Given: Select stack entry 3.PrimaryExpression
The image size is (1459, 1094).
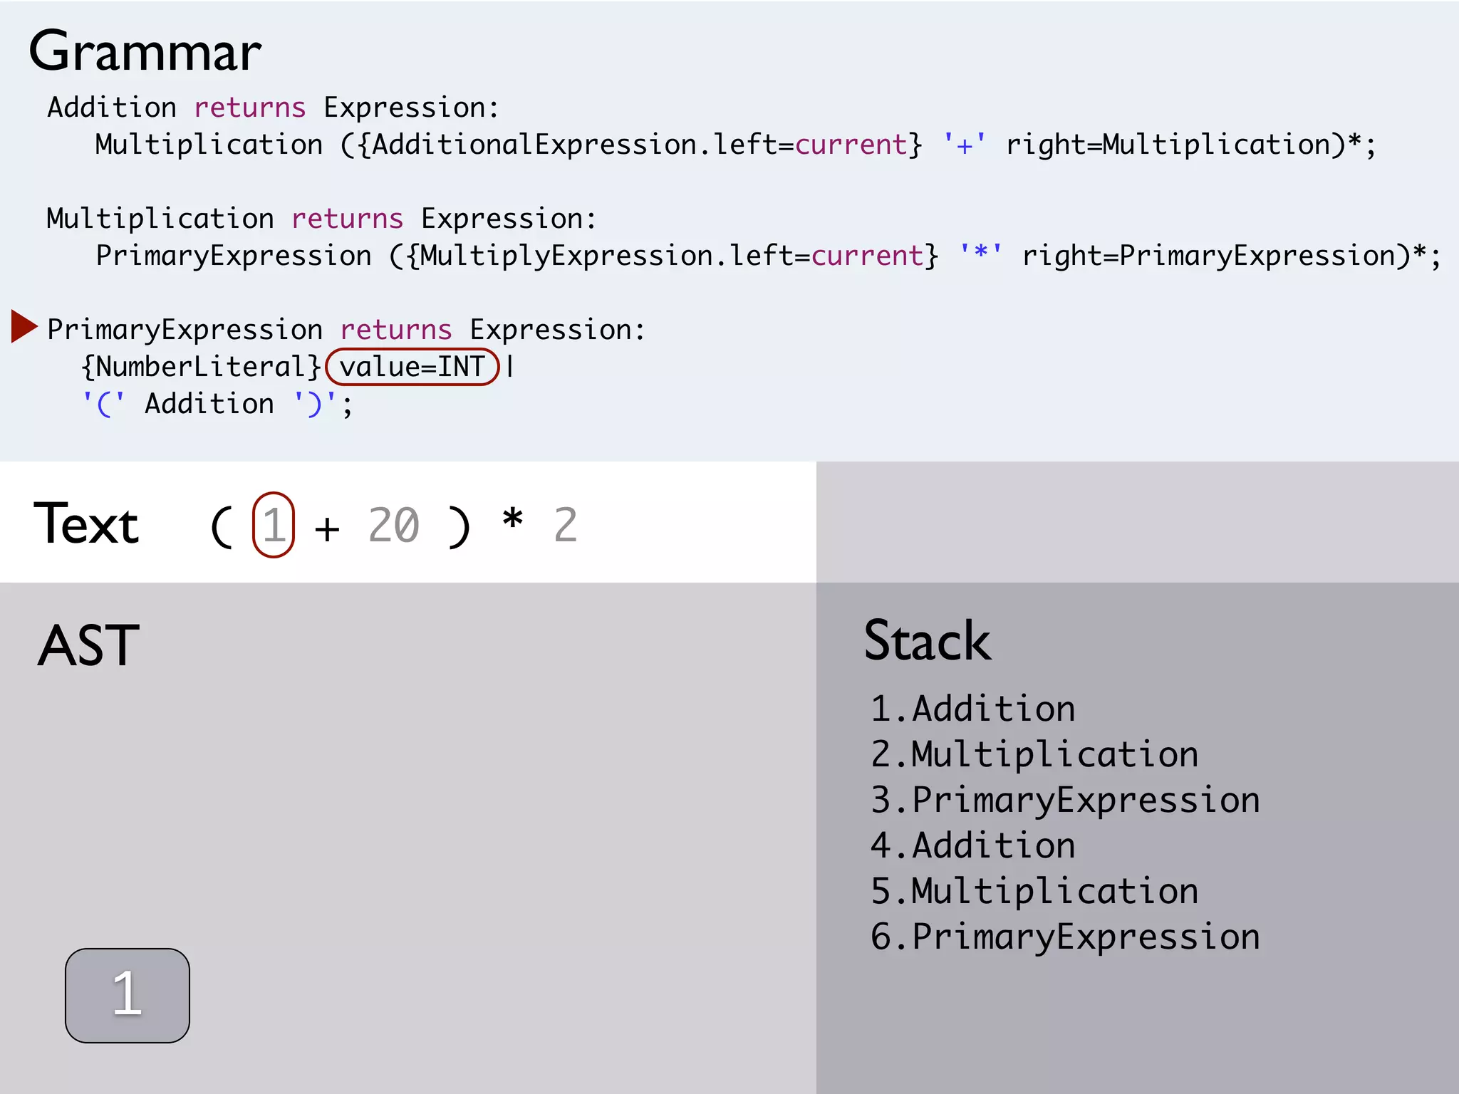Looking at the screenshot, I should (x=1065, y=800).
